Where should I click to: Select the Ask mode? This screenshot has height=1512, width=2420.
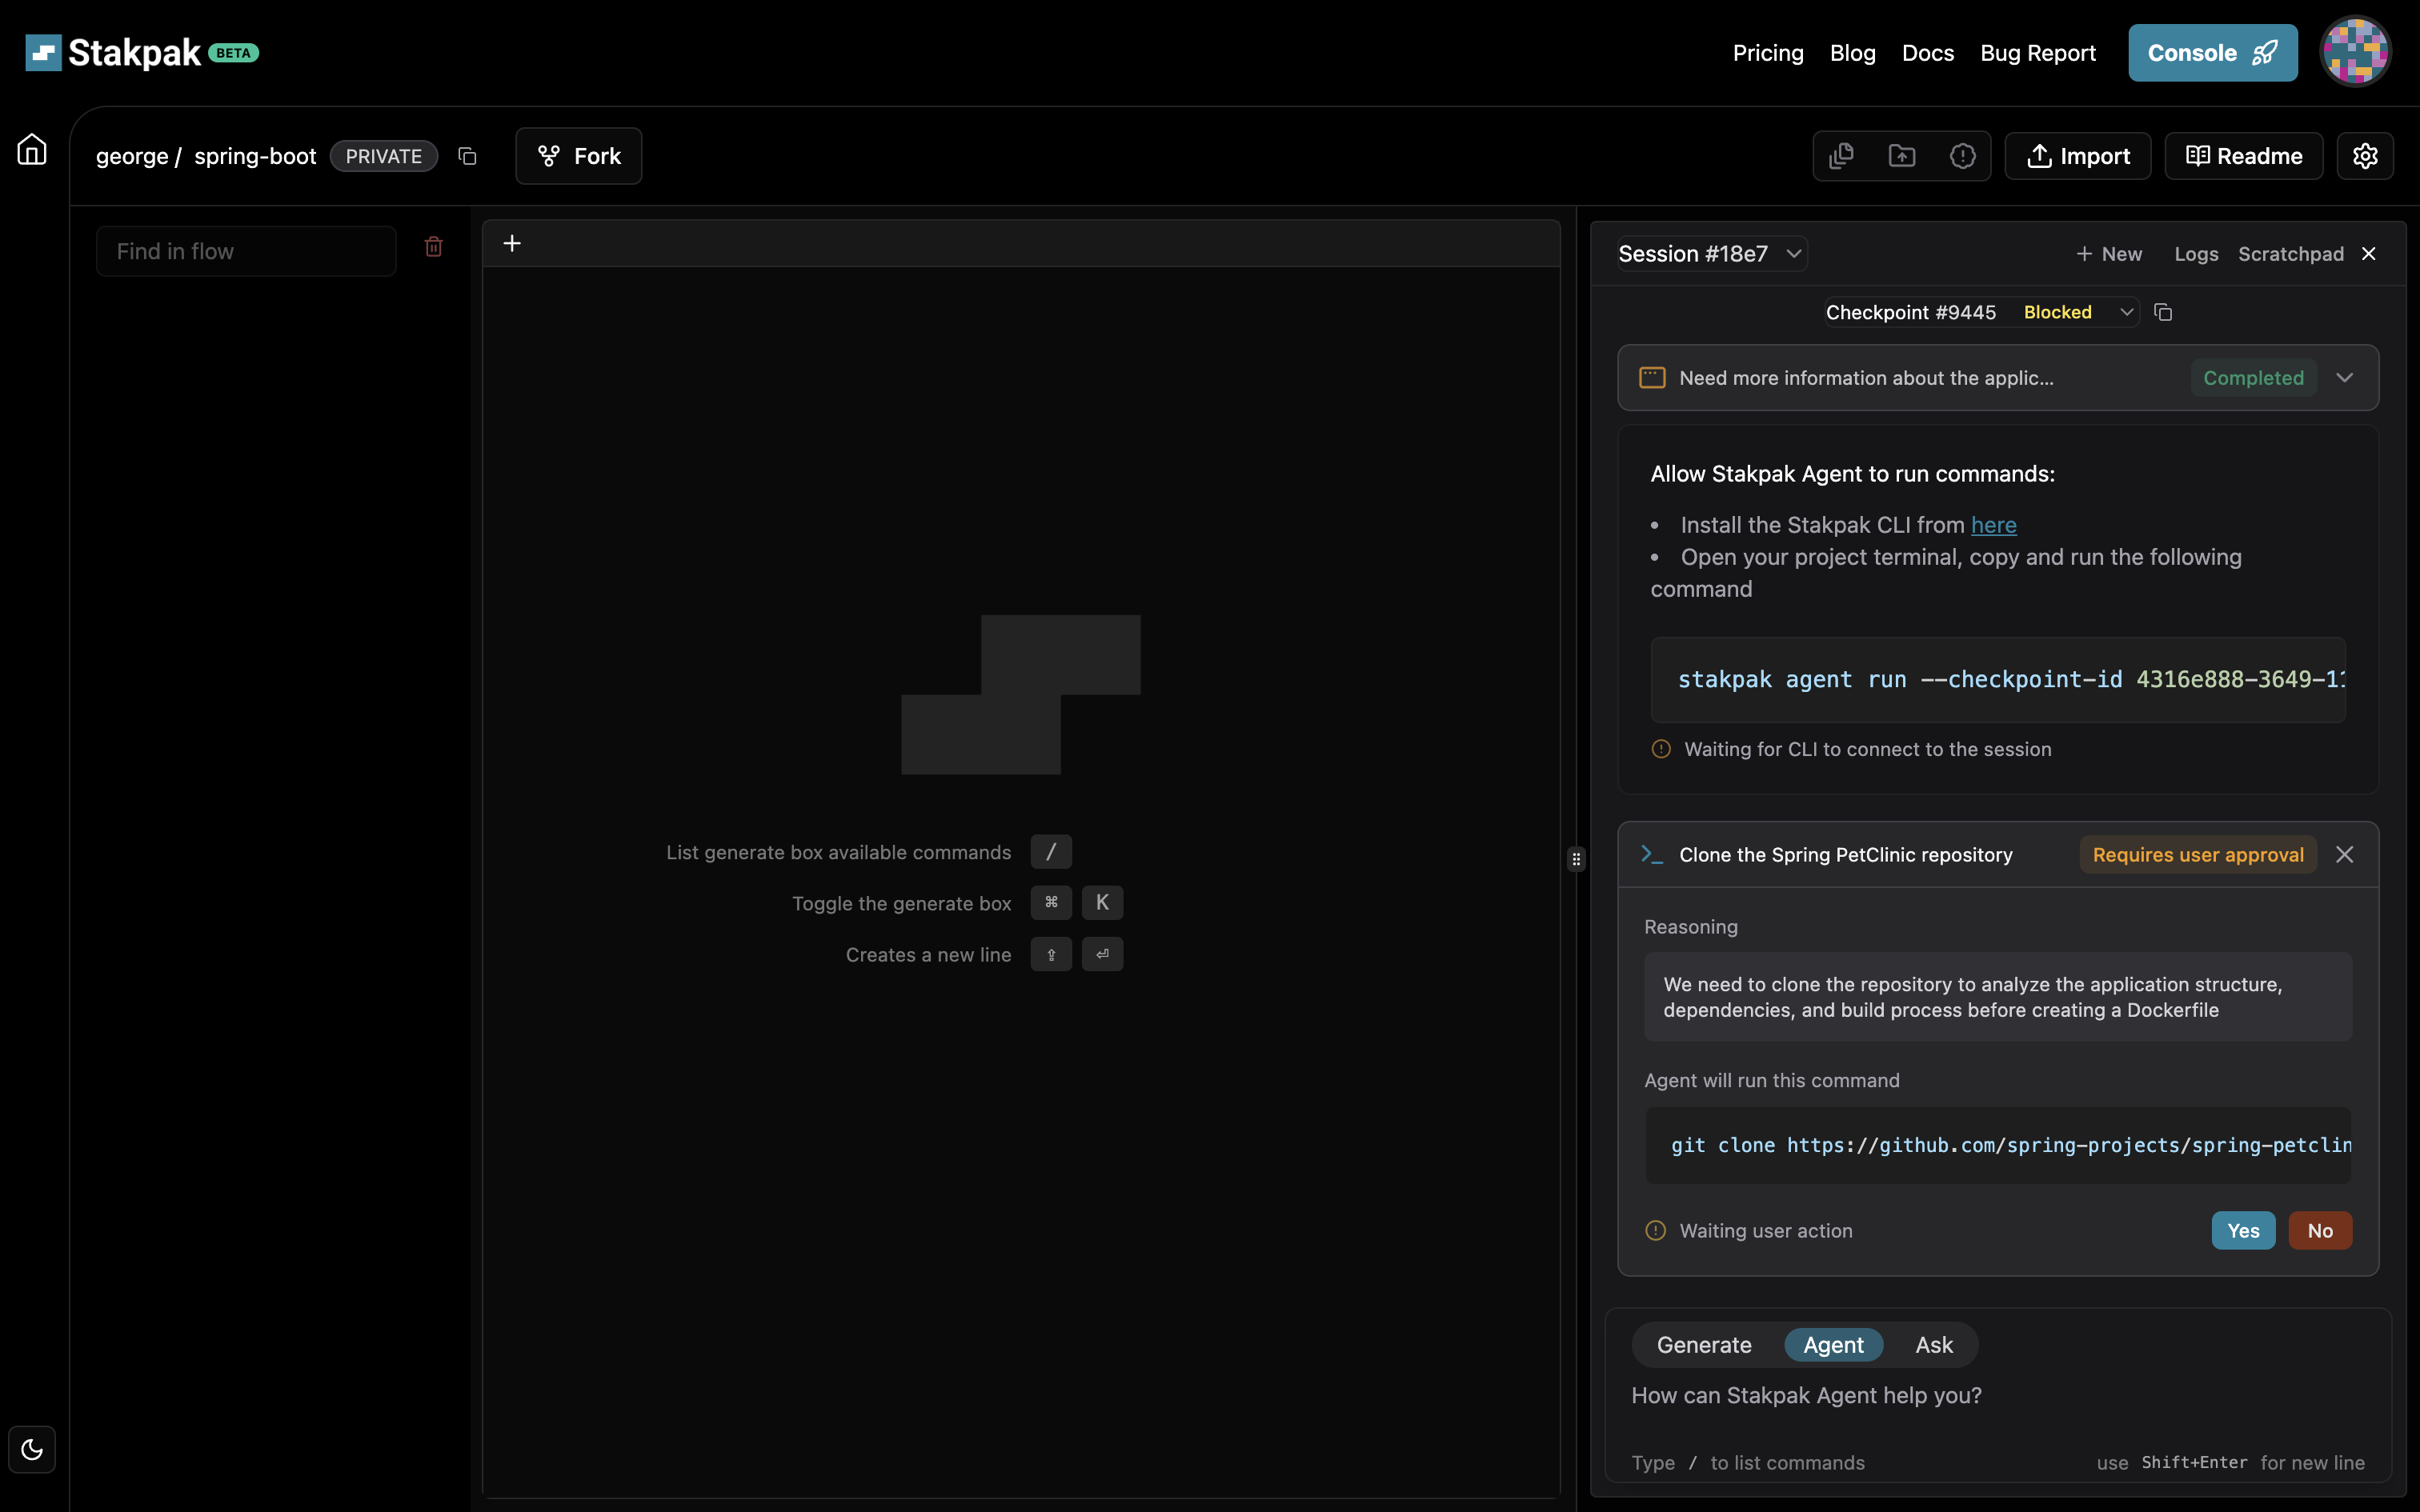pyautogui.click(x=1933, y=1345)
